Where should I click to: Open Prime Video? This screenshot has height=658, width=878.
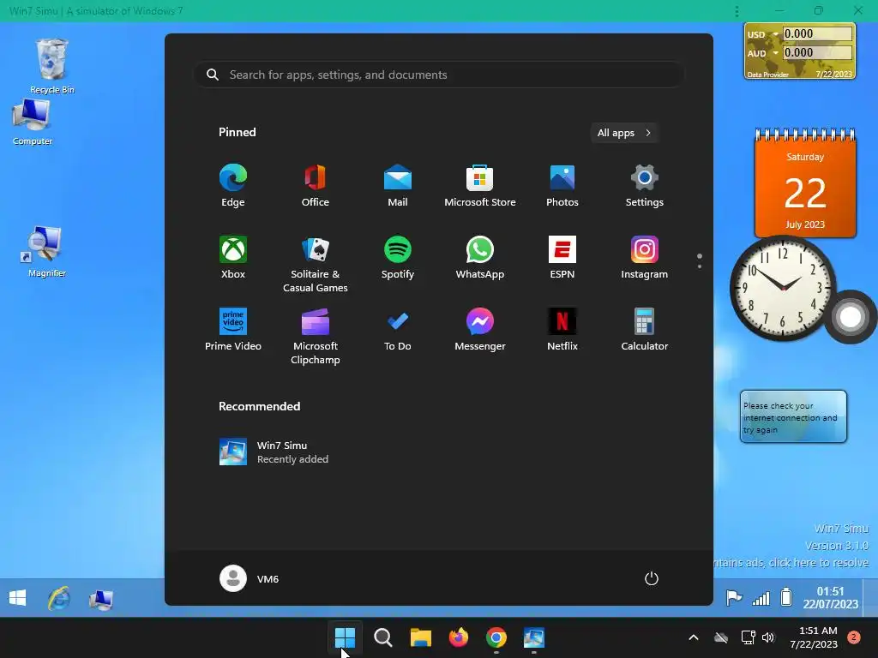[x=233, y=330]
